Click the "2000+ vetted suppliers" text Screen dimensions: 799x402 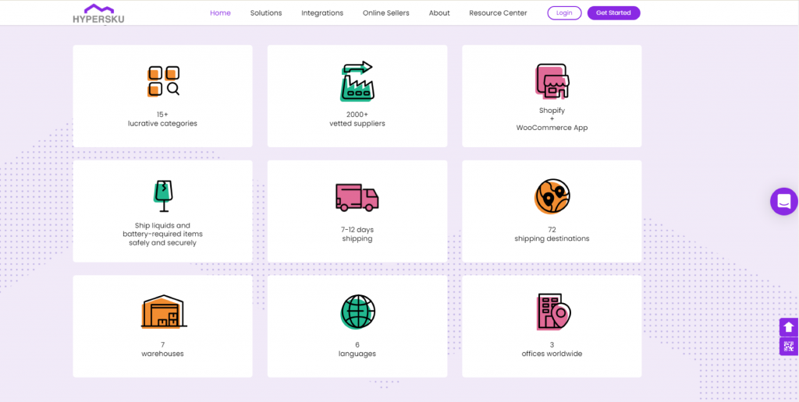(x=357, y=119)
